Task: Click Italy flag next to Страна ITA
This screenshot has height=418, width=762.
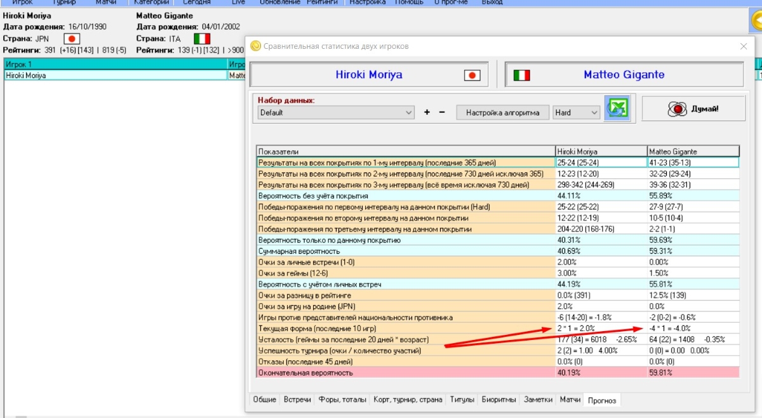Action: [201, 38]
